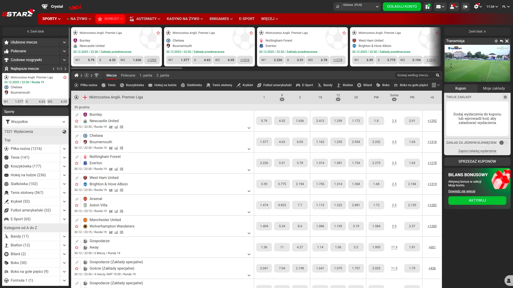The height and width of the screenshot is (288, 513).
Task: Expand Tenis stołowy (567) in sidebar
Action: 64,193
